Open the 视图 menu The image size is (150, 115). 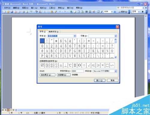pos(25,8)
